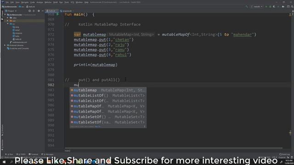
Task: Hide the Project panel with the minus icon
Action: [43, 11]
